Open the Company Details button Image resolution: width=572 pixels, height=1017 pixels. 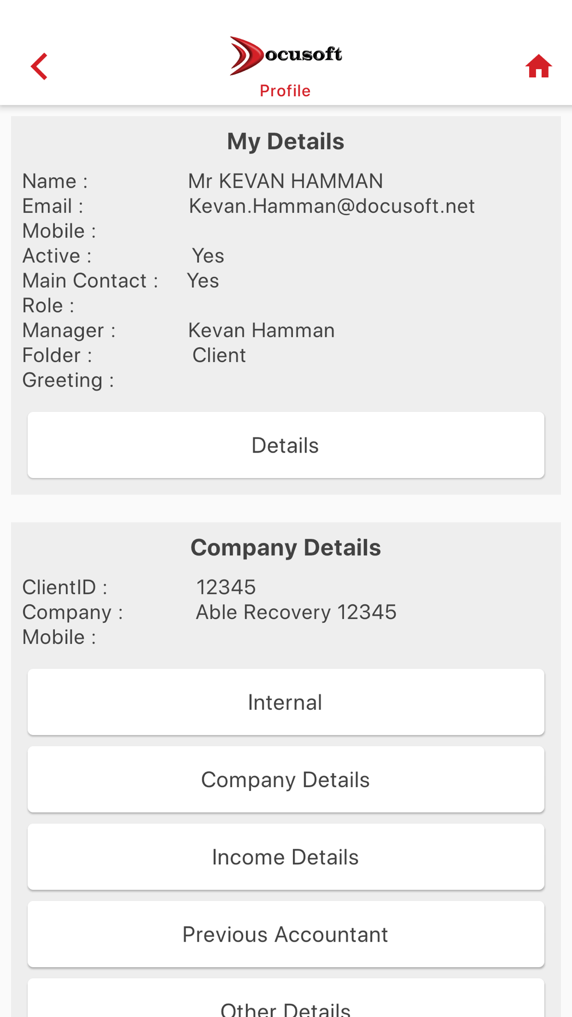(286, 779)
